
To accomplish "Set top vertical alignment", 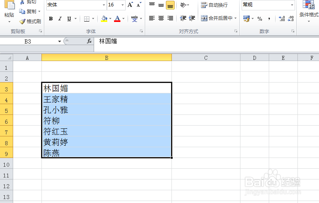I will 152,5.
